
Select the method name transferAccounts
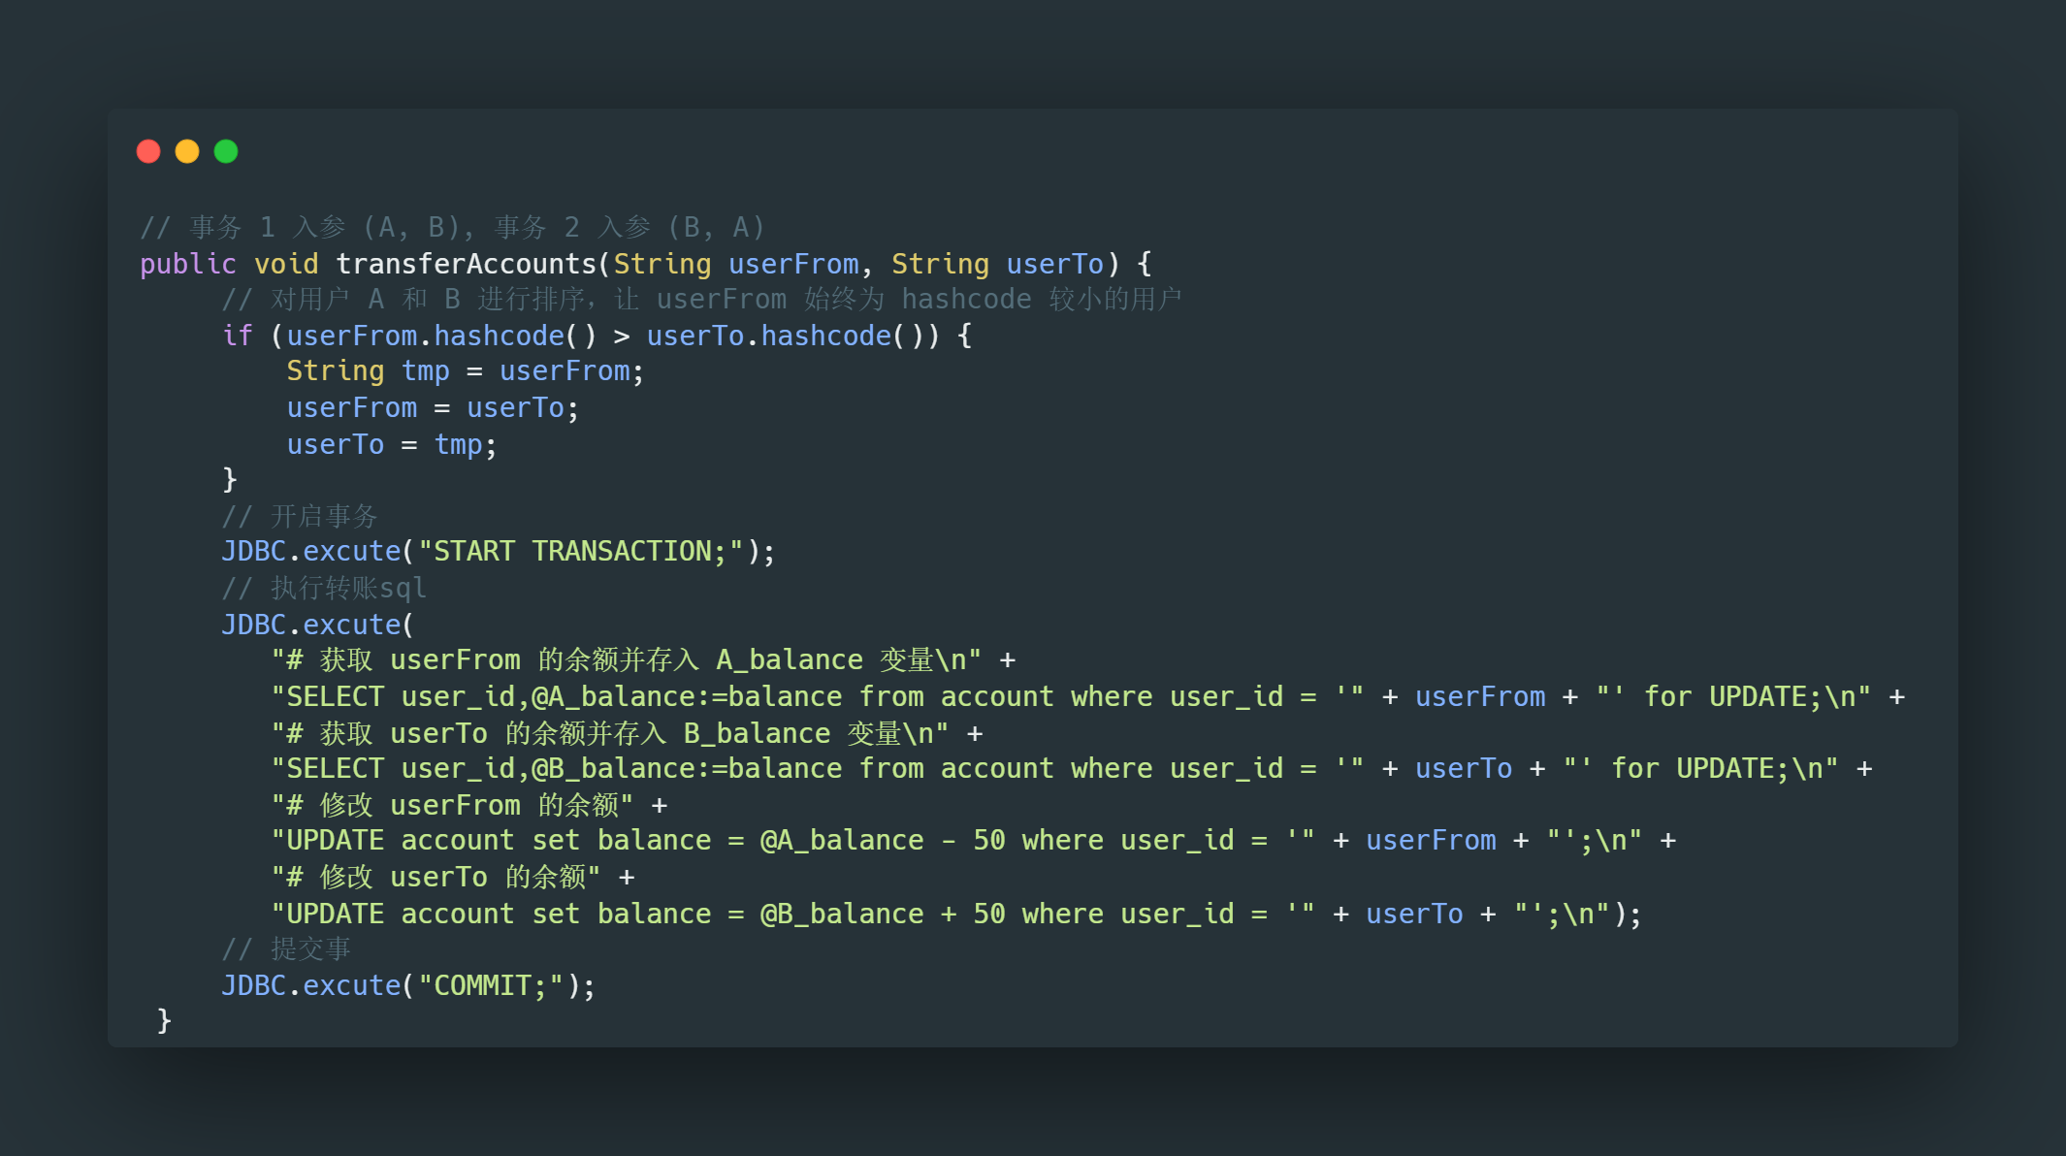[467, 264]
